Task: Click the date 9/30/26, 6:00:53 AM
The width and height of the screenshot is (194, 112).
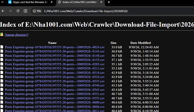Action: (145, 102)
